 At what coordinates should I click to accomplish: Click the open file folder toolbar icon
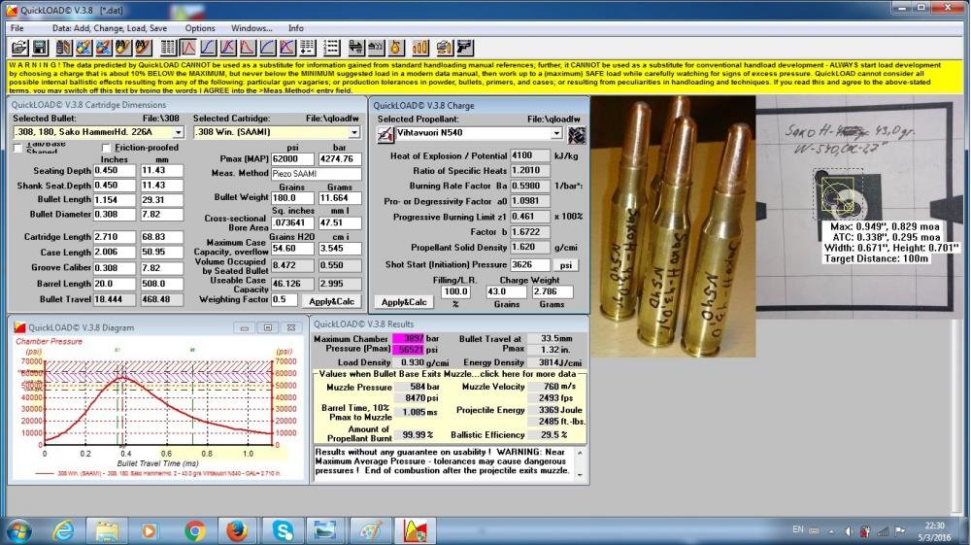coord(19,47)
